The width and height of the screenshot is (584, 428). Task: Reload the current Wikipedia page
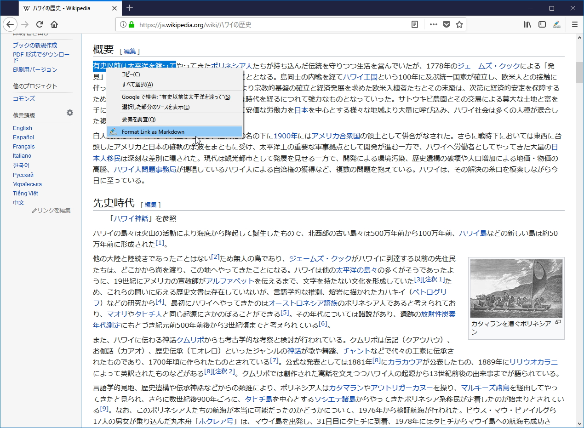40,24
